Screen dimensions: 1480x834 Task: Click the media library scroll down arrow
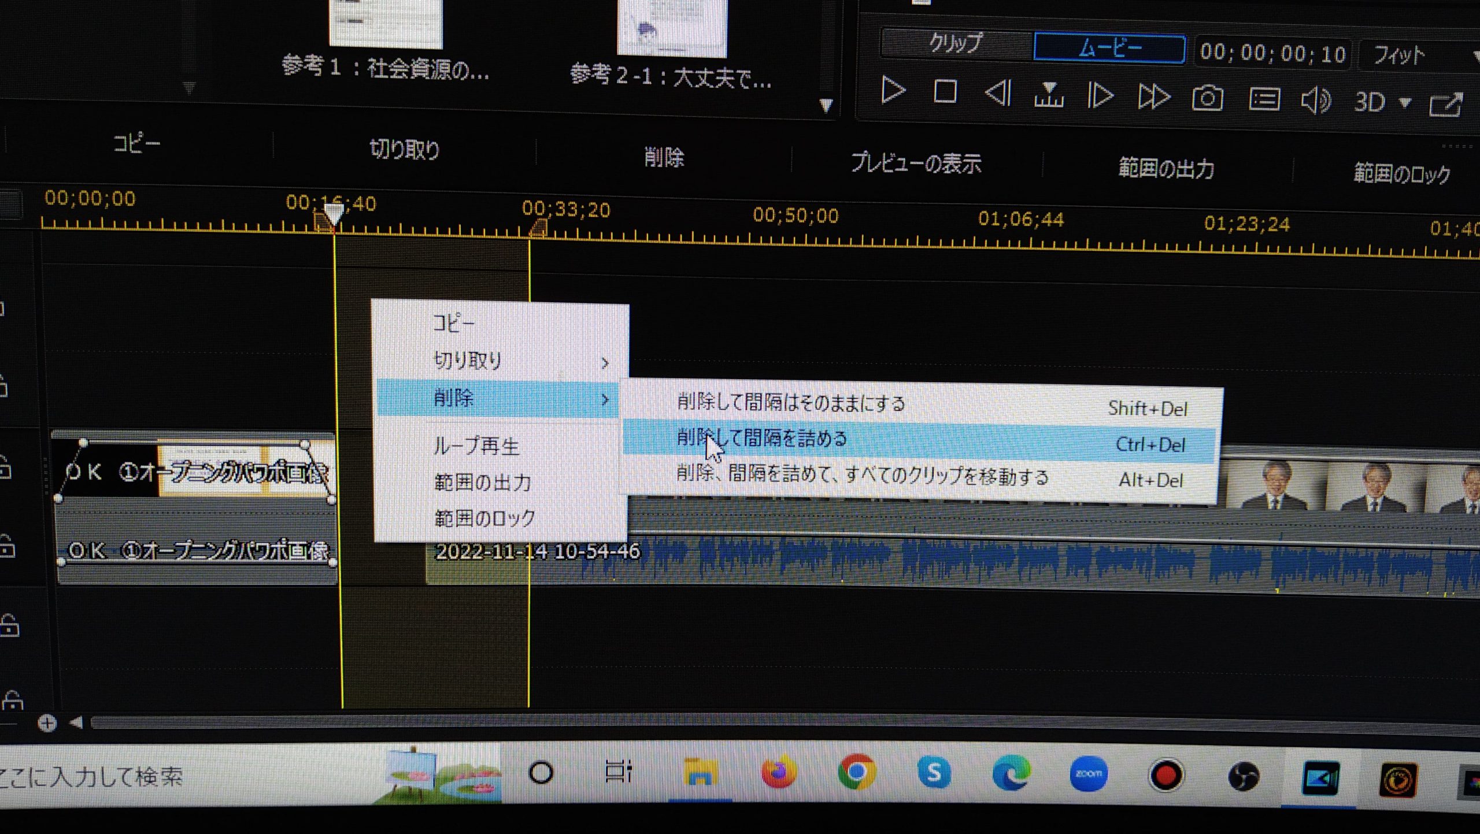pos(826,105)
